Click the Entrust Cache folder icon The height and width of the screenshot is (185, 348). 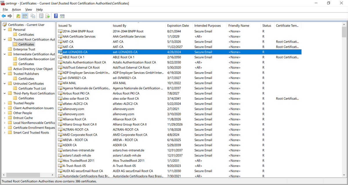10,118
